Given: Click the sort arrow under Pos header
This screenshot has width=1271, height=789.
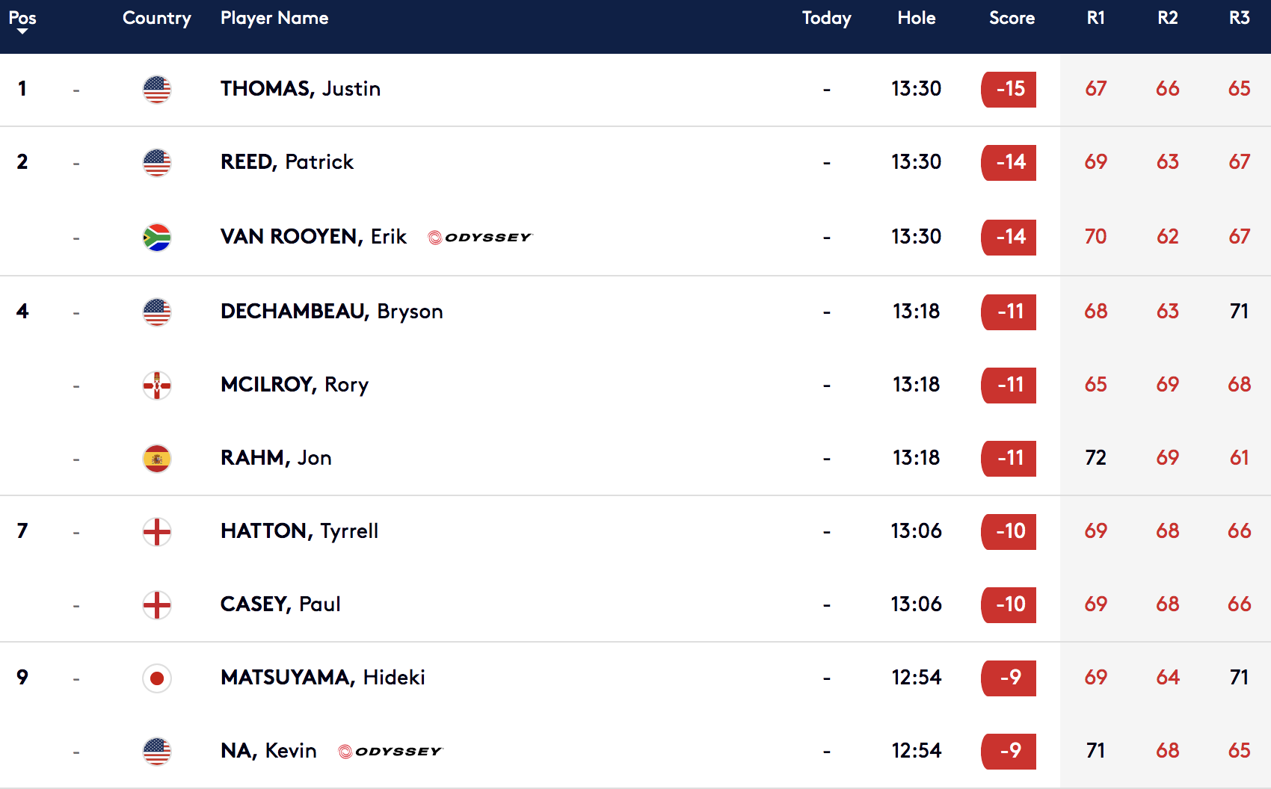Looking at the screenshot, I should point(22,31).
